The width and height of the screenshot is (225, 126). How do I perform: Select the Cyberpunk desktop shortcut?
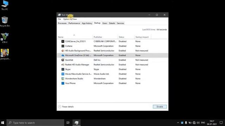(x=5, y=54)
